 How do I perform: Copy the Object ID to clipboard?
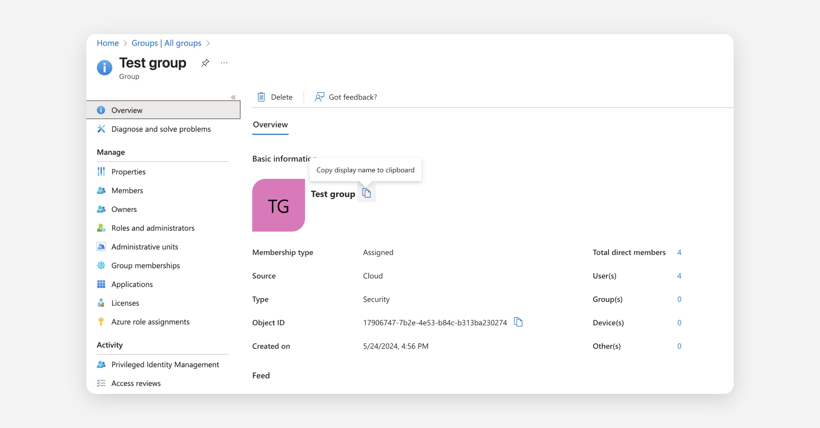click(518, 322)
